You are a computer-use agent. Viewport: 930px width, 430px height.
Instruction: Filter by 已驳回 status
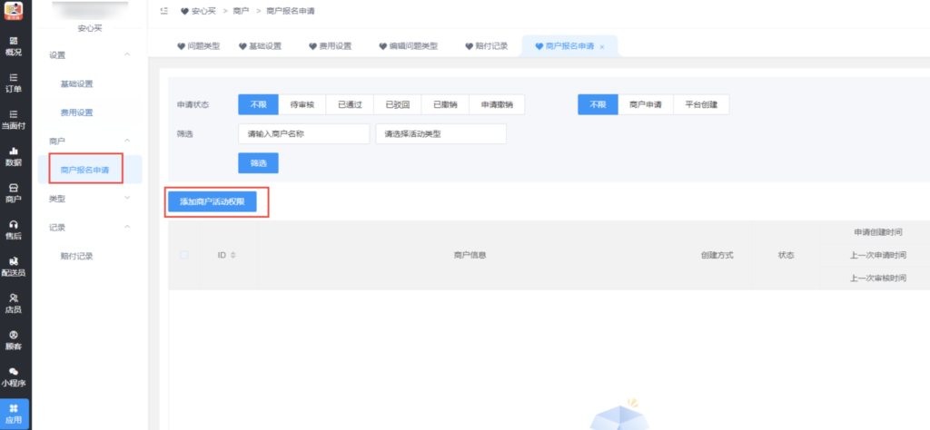(x=398, y=105)
